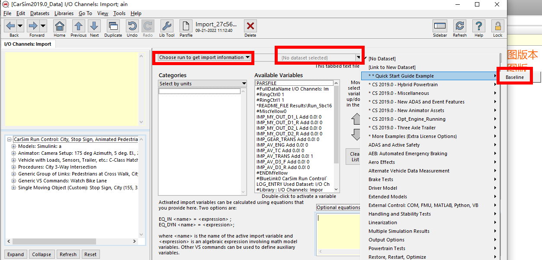Open the File menu
This screenshot has width=542, height=260.
(x=7, y=13)
